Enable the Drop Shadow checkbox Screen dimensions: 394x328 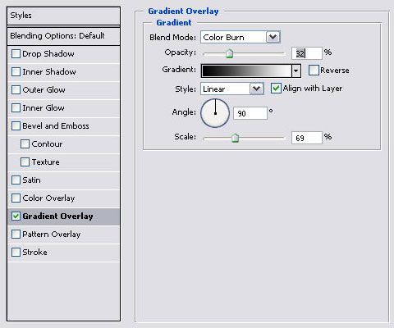coord(16,54)
